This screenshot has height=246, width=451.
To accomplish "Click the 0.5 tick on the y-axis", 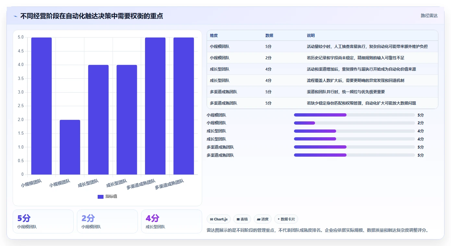I will 21,161.
